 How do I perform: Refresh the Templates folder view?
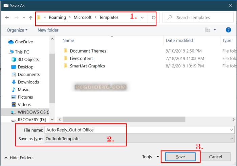point(154,17)
